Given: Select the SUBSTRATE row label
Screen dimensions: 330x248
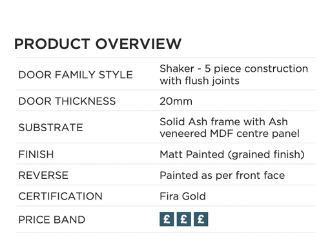Looking at the screenshot, I should point(51,127).
